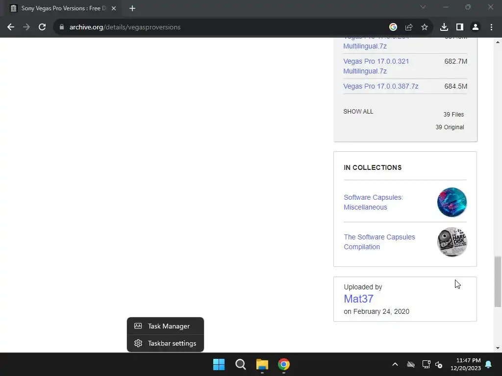Click the Software Capsules Miscellaneous thumbnail

[x=452, y=202]
